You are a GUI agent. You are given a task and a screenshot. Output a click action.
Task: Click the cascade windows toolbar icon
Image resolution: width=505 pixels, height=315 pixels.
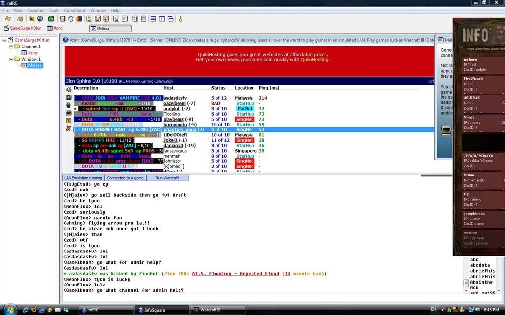point(170,19)
